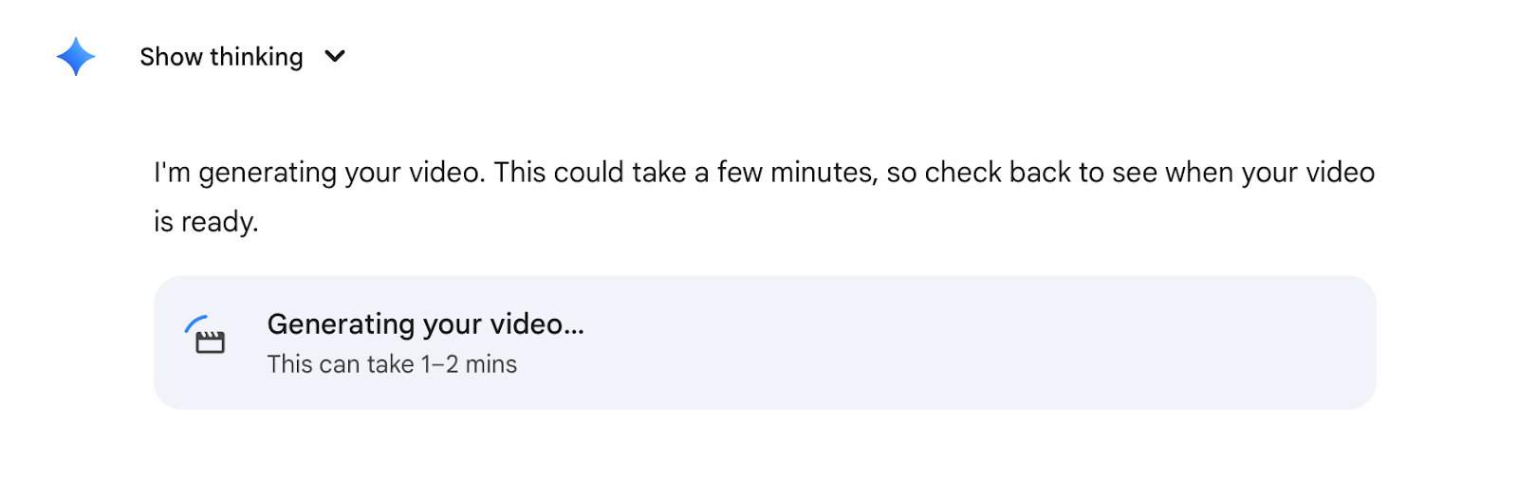
Task: Click the word "thinking" in the header
Action: tap(256, 57)
